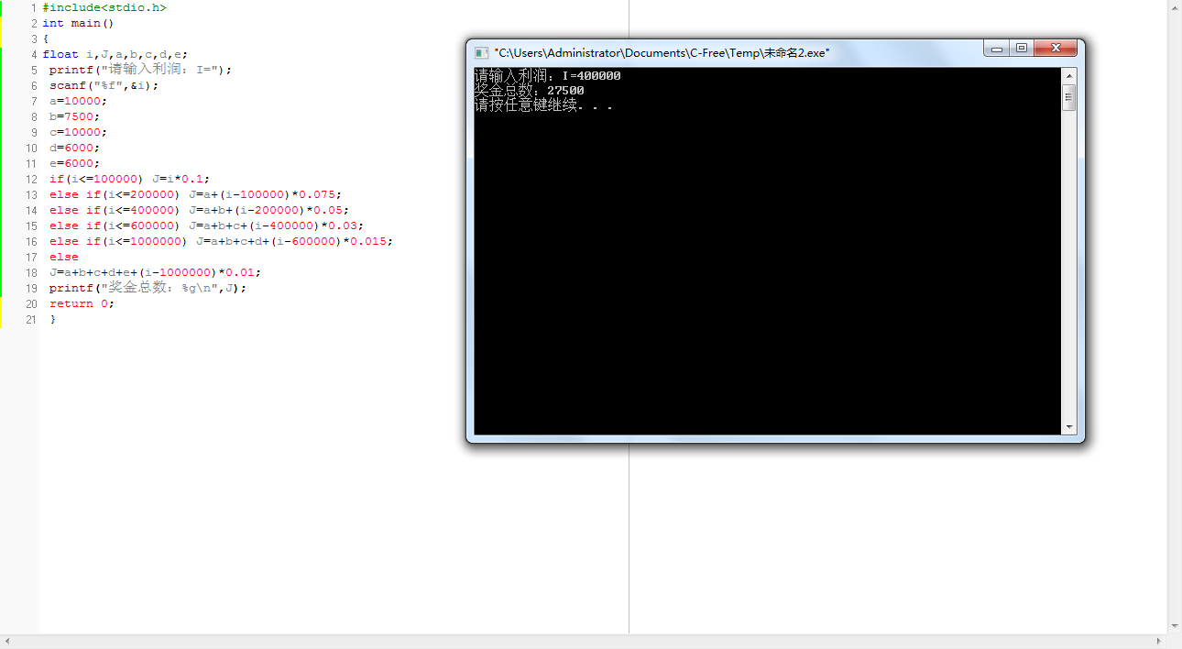This screenshot has width=1182, height=649.
Task: Click the editor horizontal scrollbar right arrow
Action: tap(1160, 642)
